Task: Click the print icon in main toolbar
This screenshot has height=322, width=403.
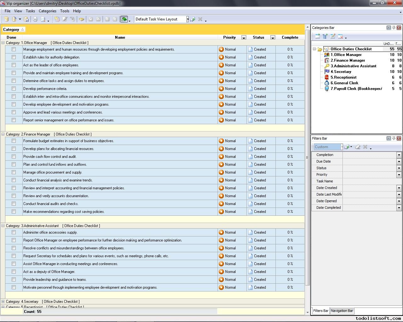Action: pyautogui.click(x=35, y=19)
